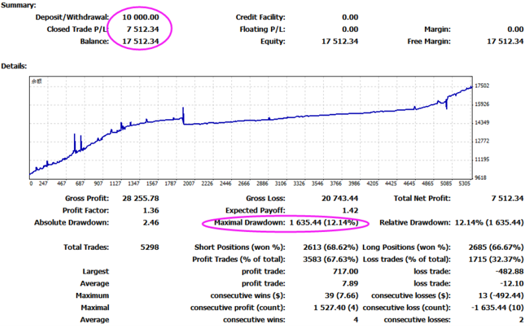Click the Total Net Profit value
Viewport: 530px width, 326px height.
[x=508, y=198]
